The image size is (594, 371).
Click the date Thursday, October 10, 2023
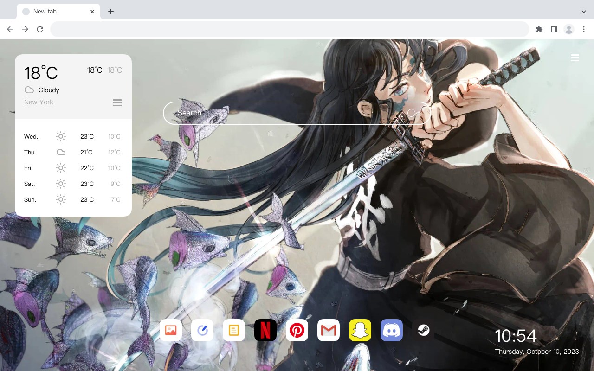click(537, 352)
